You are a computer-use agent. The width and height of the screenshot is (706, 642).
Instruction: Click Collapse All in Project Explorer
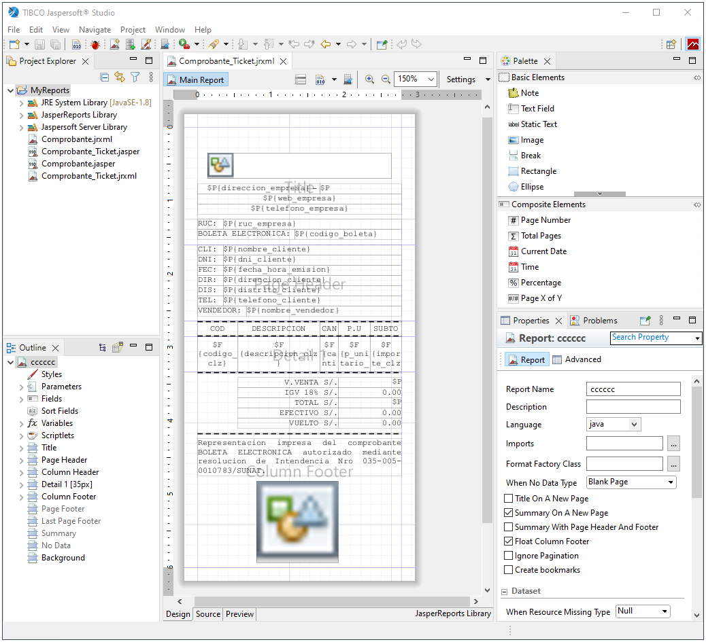105,77
